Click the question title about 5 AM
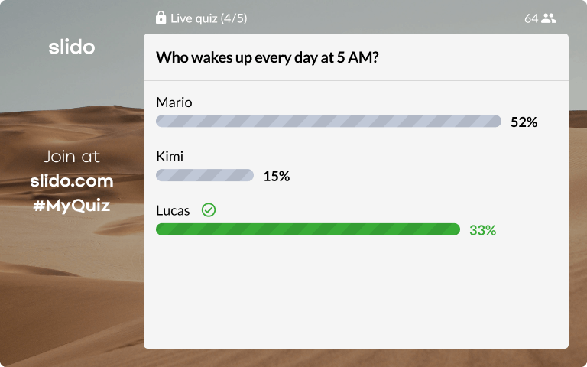Image resolution: width=587 pixels, height=367 pixels. click(268, 57)
